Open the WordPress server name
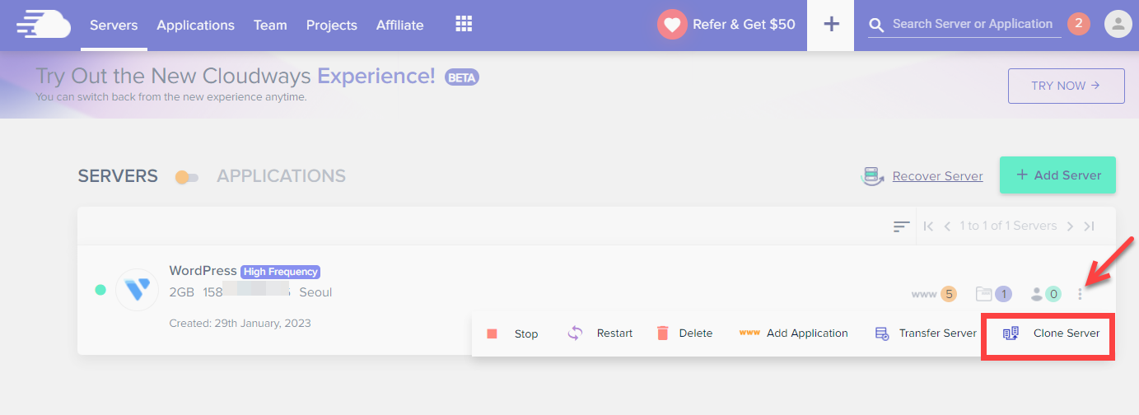Image resolution: width=1139 pixels, height=415 pixels. [203, 270]
